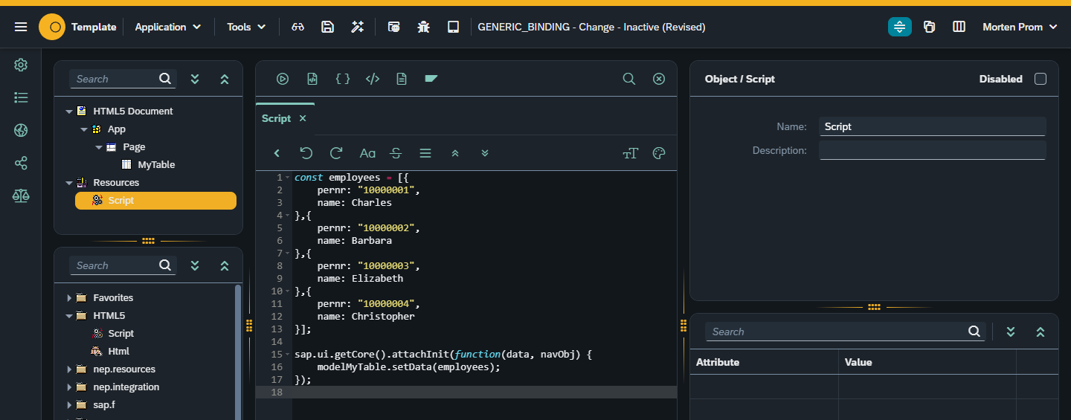Click the highlighted split-view icon in header

point(900,27)
